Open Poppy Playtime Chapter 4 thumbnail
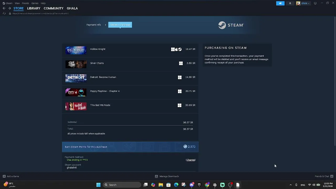The image size is (336, 189). tap(76, 92)
